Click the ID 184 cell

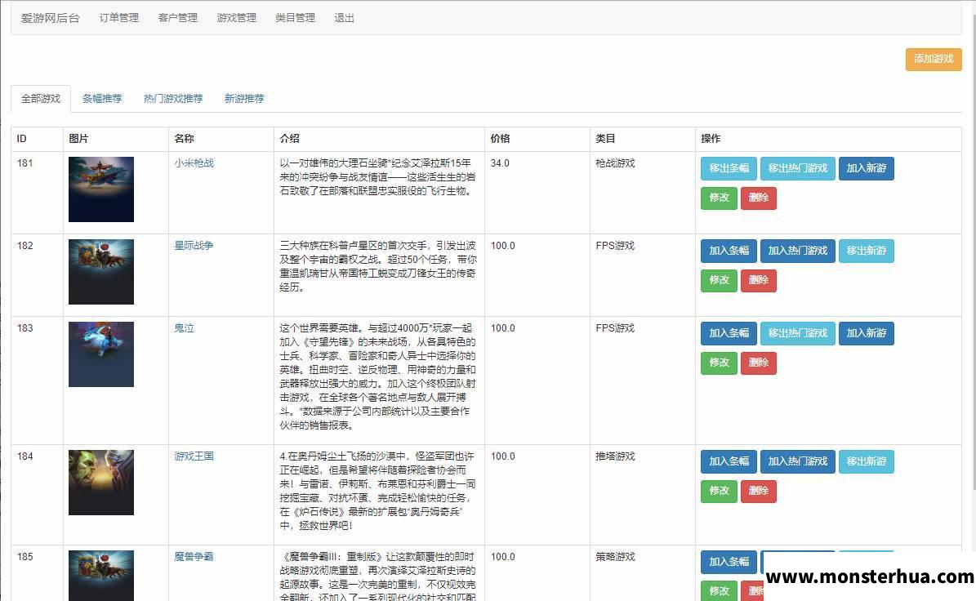37,495
